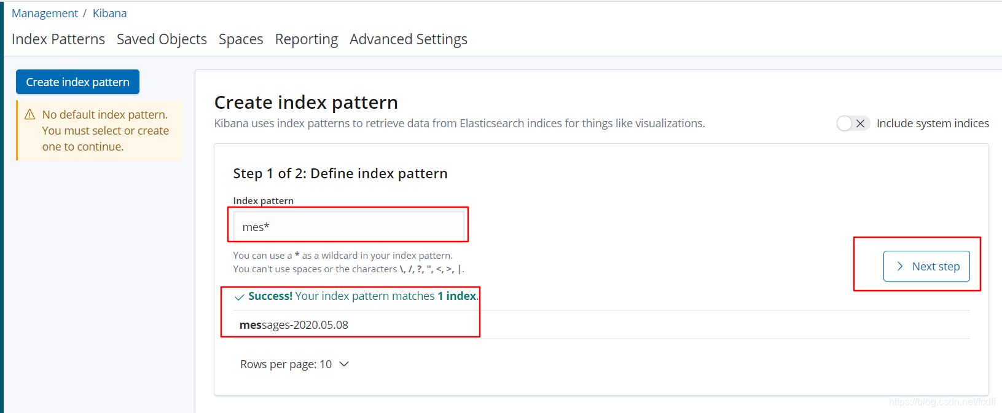Open the Spaces tab
The width and height of the screenshot is (1002, 413).
click(241, 39)
